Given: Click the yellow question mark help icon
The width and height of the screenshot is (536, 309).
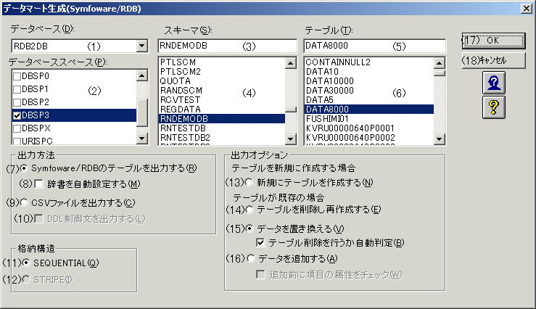Looking at the screenshot, I should point(493,107).
